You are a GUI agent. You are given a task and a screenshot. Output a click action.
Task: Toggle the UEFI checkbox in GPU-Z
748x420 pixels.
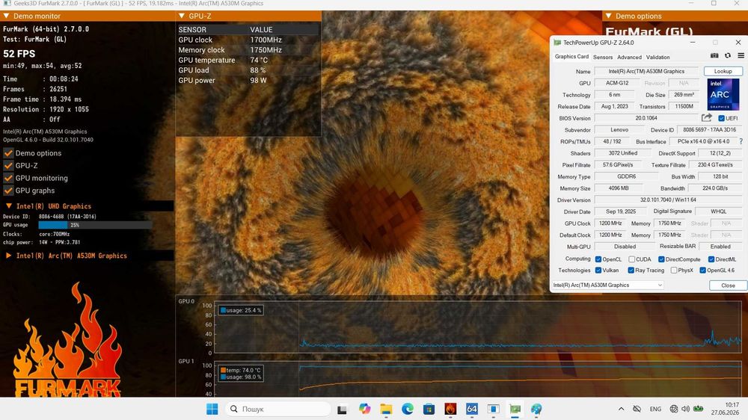pyautogui.click(x=721, y=118)
